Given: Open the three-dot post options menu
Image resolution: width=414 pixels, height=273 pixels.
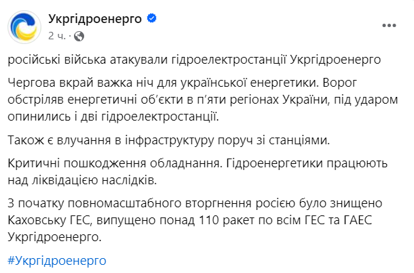Looking at the screenshot, I should coord(388,26).
